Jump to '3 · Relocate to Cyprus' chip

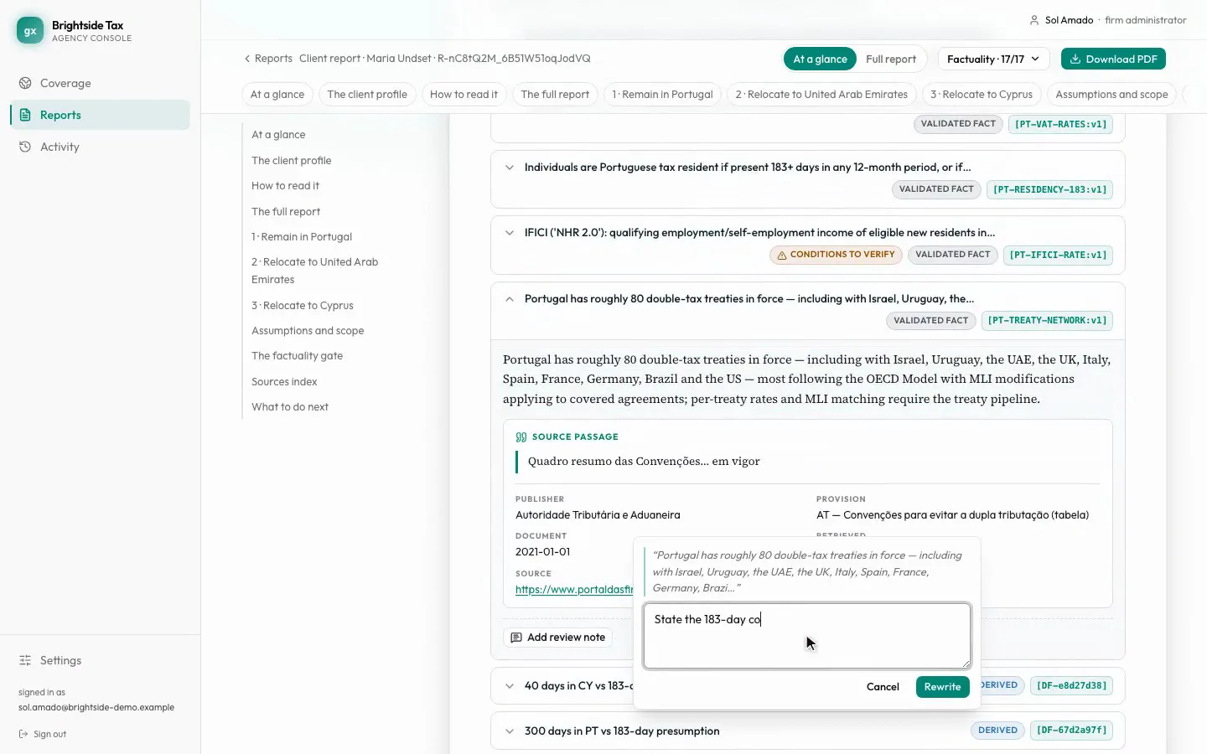click(982, 94)
